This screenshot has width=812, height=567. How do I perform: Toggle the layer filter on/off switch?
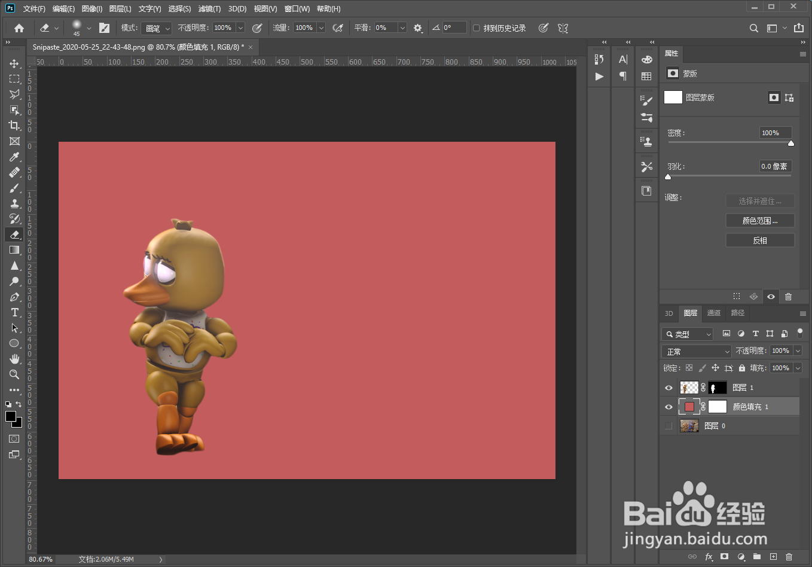tap(800, 333)
